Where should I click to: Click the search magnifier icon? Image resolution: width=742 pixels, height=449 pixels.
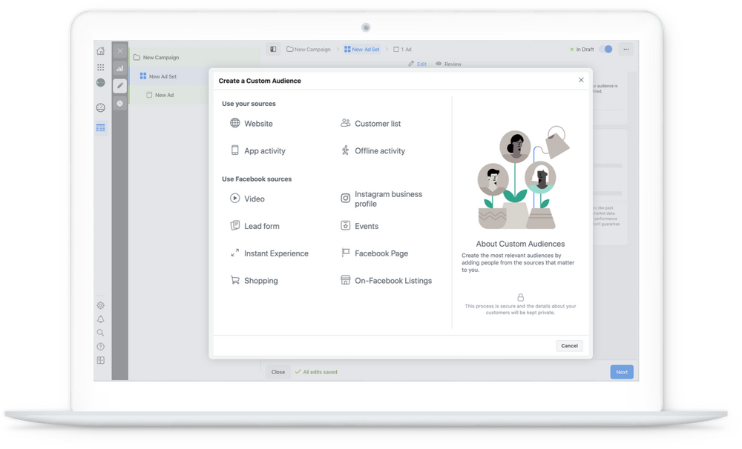tap(101, 333)
